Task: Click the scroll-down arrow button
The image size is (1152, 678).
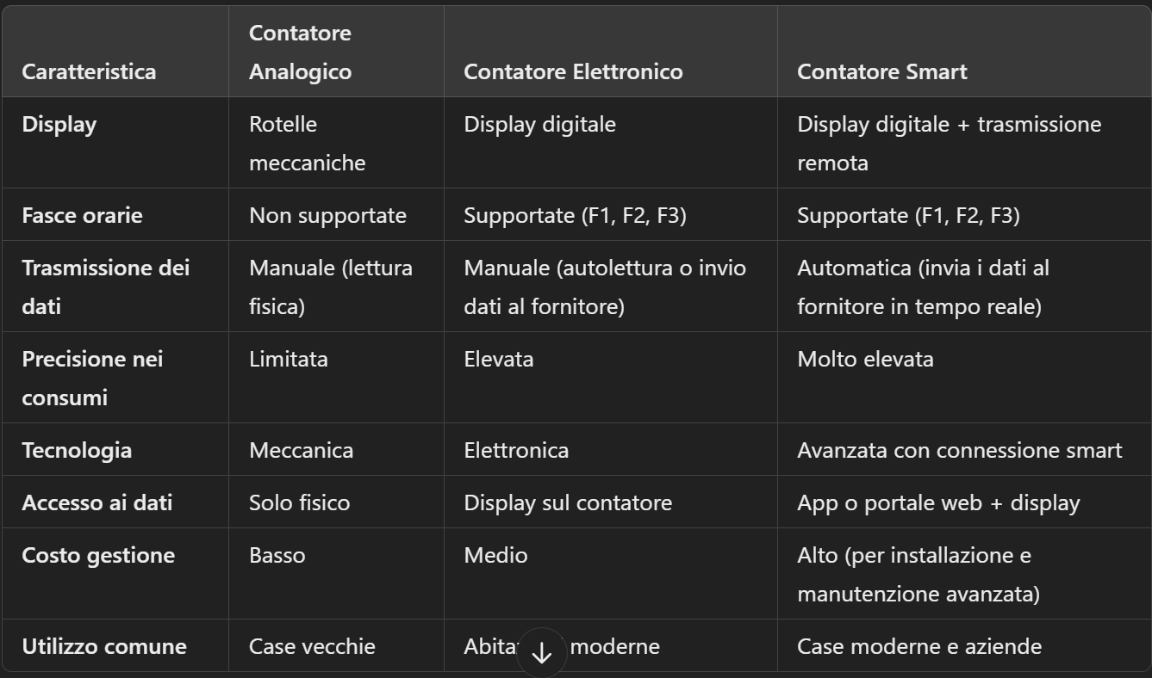Action: pos(541,653)
